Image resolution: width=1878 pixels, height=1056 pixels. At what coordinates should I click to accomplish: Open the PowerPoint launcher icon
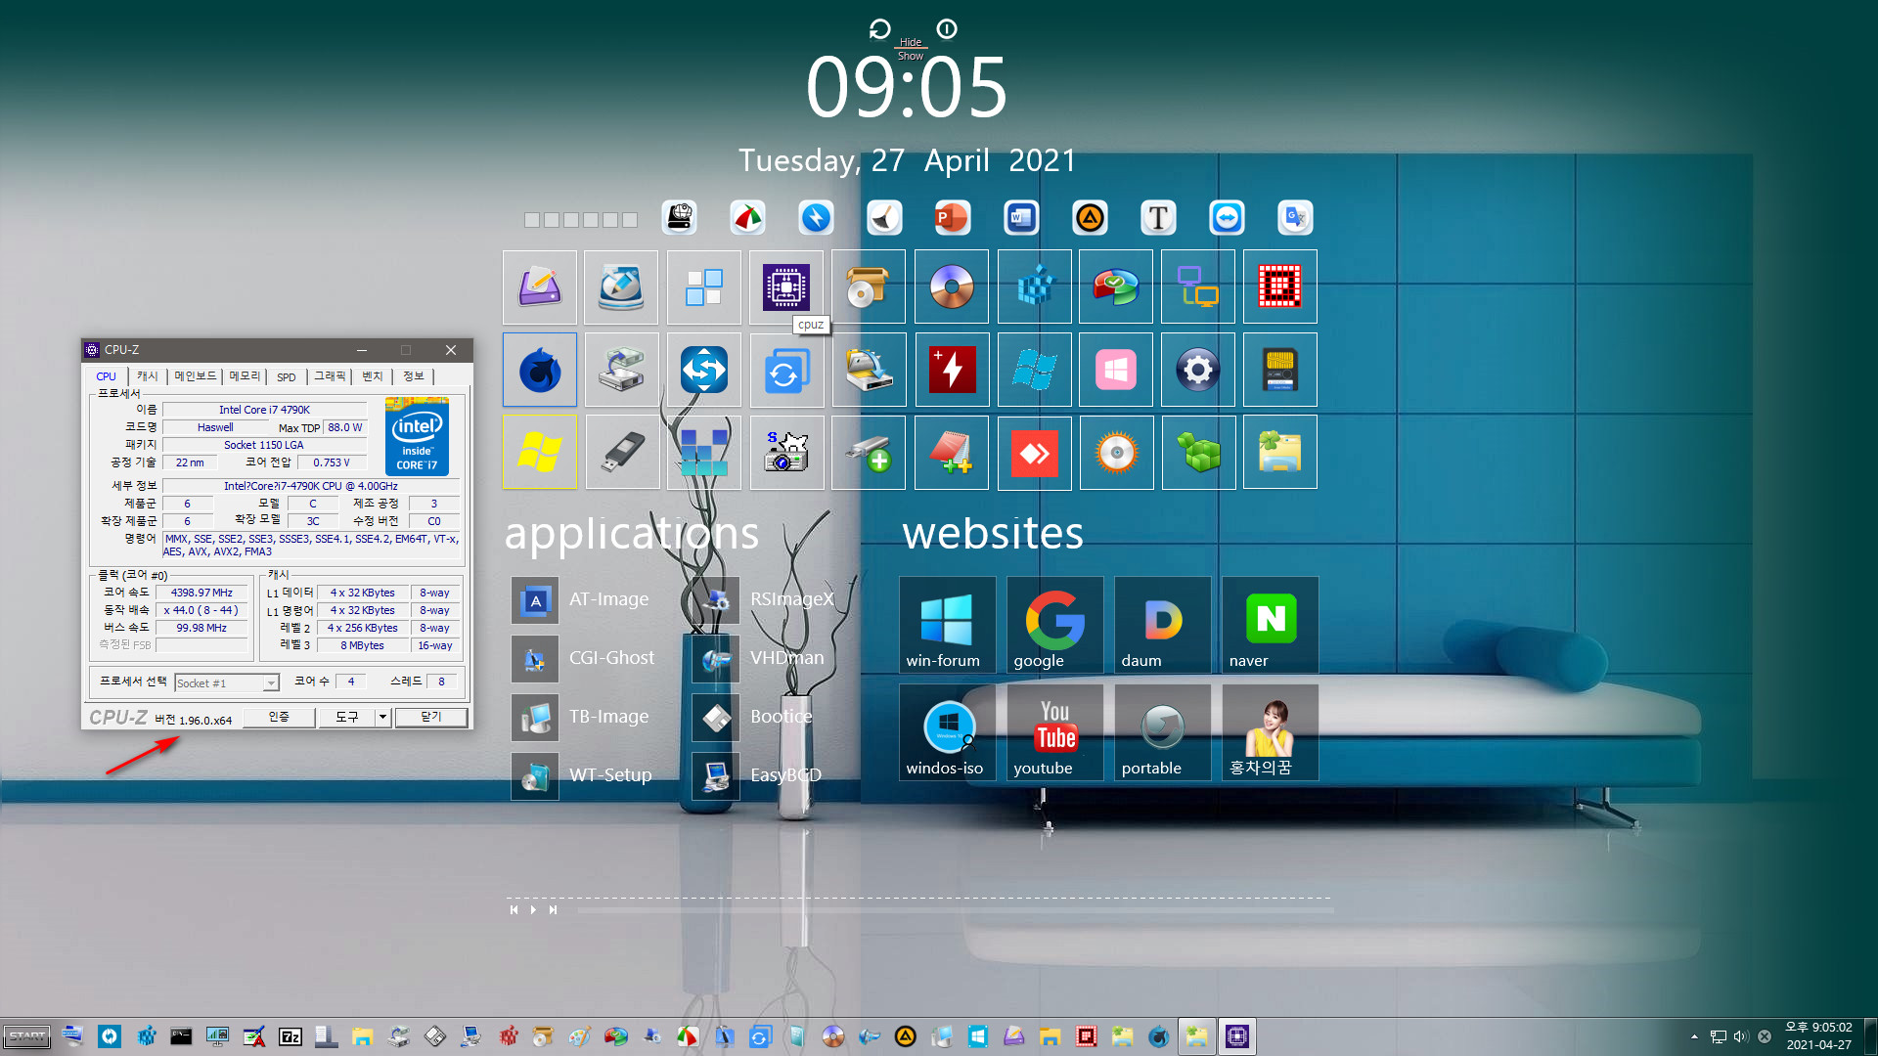pyautogui.click(x=952, y=217)
